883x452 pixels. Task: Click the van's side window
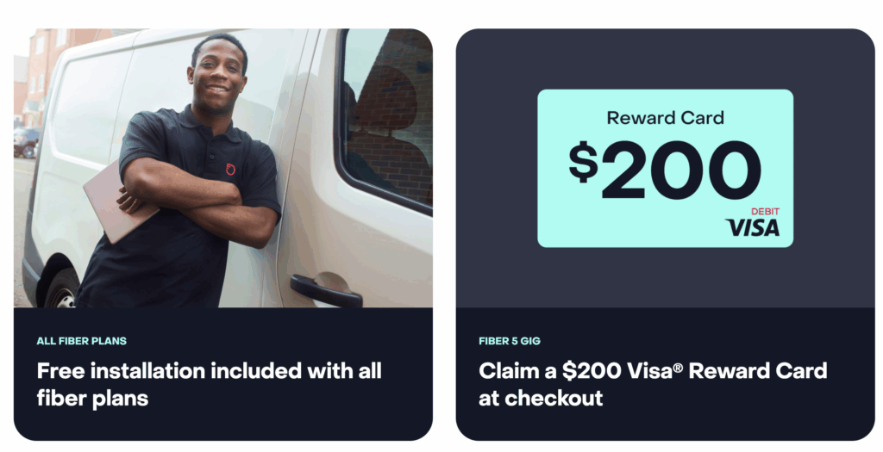385,119
